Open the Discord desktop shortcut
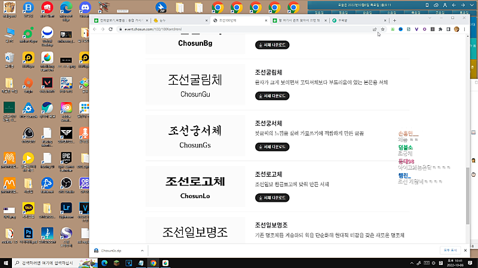The height and width of the screenshot is (268, 478). (85, 10)
